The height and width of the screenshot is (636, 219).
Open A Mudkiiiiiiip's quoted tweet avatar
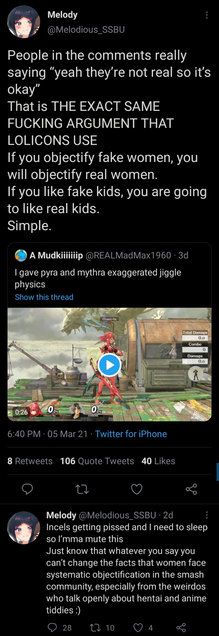pos(21,255)
